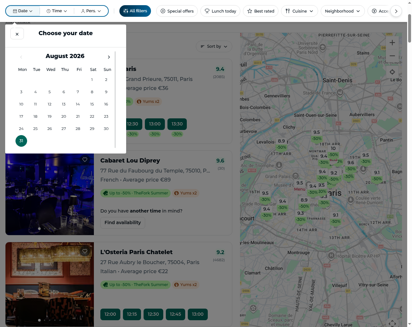The width and height of the screenshot is (412, 327).
Task: Book L'Osteria Paris Chatelet's 13:00 slot
Action: [198, 314]
